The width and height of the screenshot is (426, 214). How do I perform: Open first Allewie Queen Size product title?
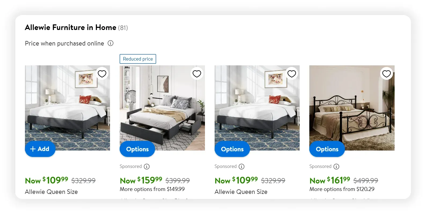tap(51, 192)
